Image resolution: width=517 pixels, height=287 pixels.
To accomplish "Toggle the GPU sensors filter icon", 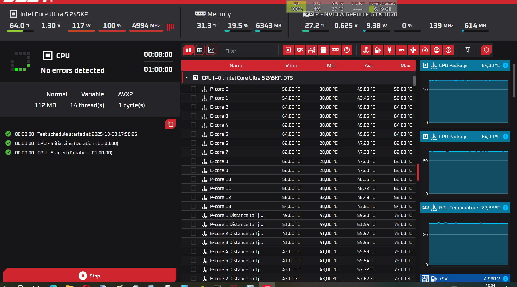I will (300, 50).
